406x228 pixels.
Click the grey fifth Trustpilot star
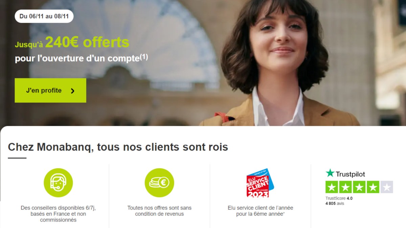coord(387,187)
